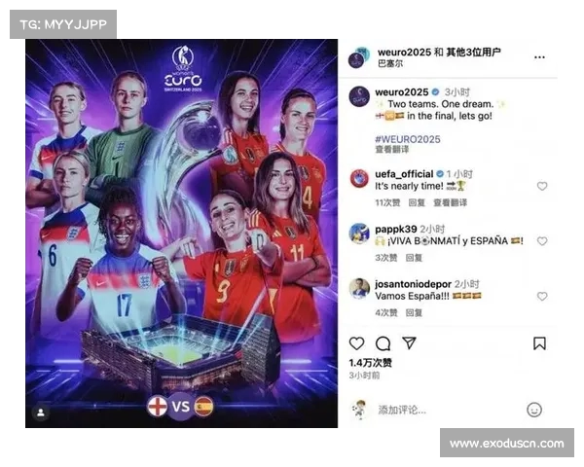
Task: Open uefa_official profile avatar
Action: coord(359,178)
